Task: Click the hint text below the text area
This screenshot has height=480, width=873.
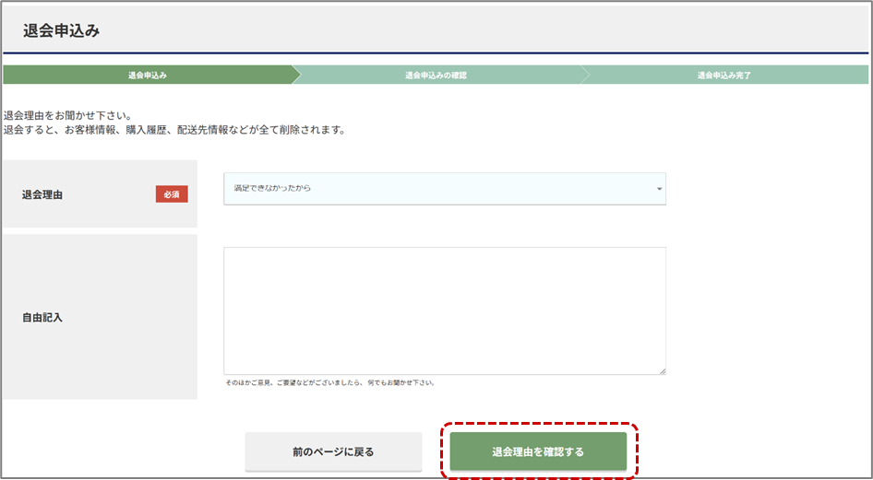Action: click(x=329, y=382)
